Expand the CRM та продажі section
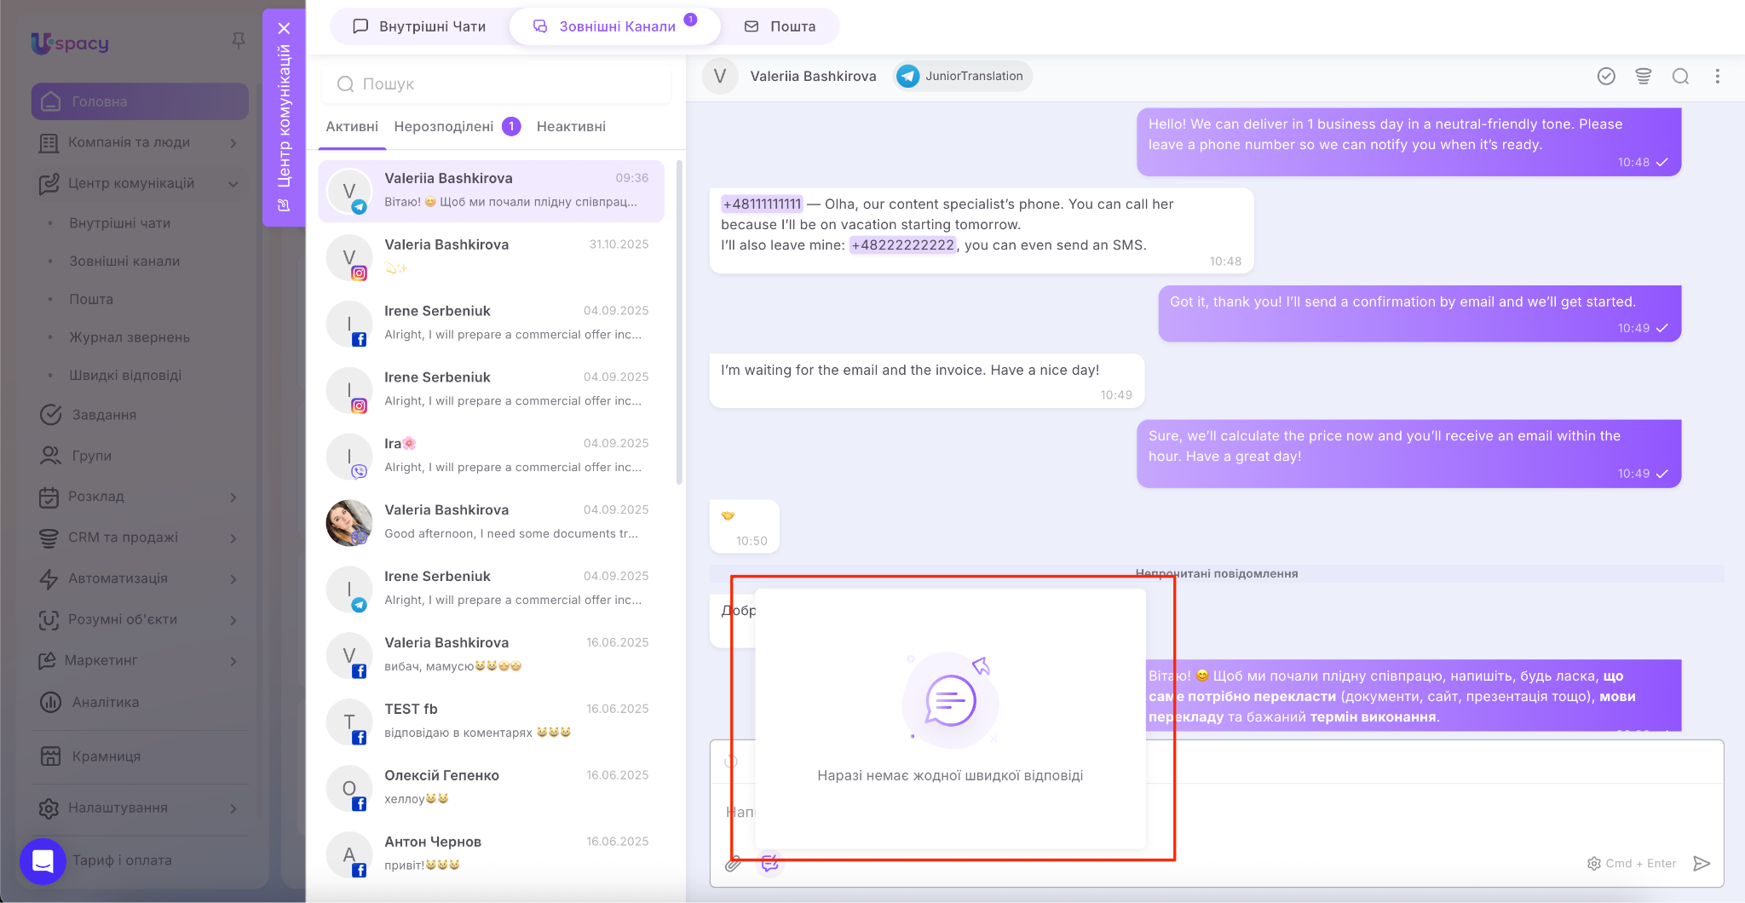This screenshot has height=903, width=1745. pos(233,538)
